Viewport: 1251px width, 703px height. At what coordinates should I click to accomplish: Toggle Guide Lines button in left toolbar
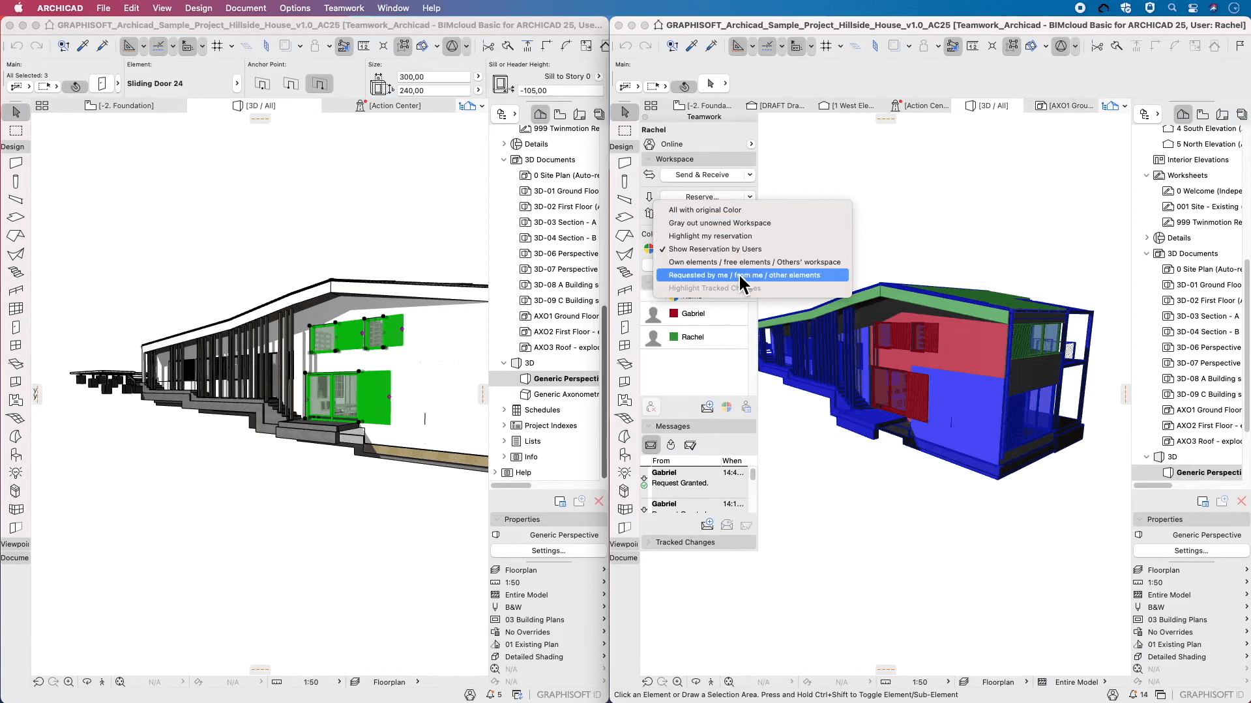[129, 46]
